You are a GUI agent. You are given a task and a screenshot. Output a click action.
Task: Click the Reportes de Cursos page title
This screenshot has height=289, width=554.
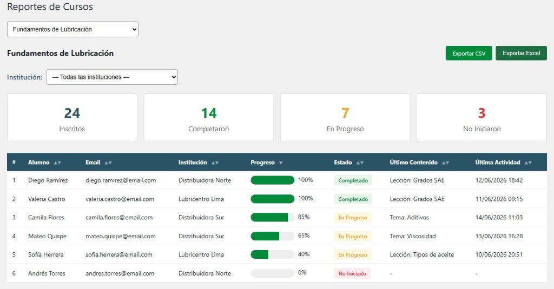pos(50,6)
